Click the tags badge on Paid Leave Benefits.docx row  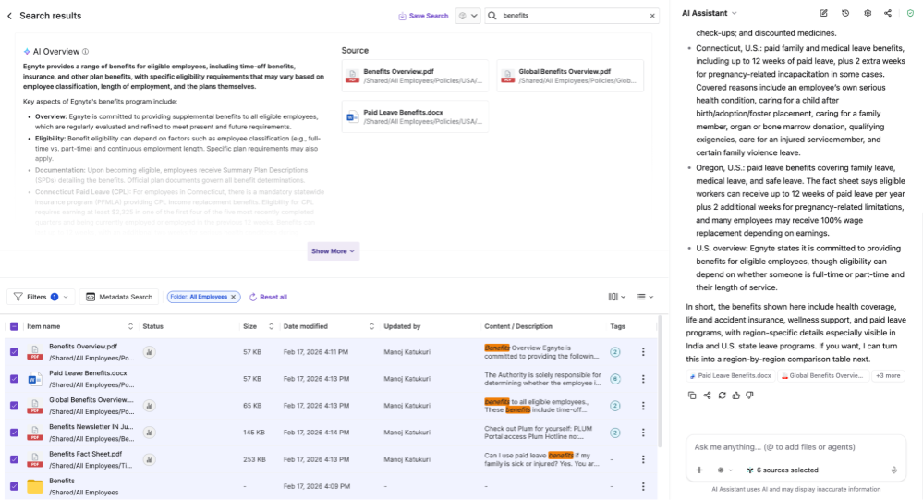(x=615, y=379)
